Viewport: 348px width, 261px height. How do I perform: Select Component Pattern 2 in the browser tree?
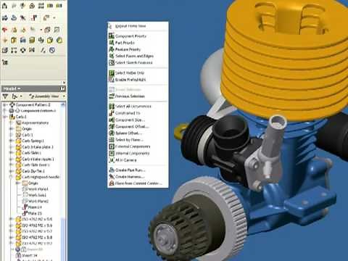point(33,105)
